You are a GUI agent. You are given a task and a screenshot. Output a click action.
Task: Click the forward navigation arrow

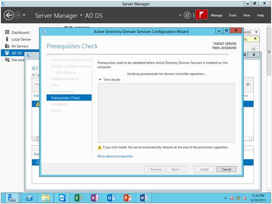(x=18, y=15)
